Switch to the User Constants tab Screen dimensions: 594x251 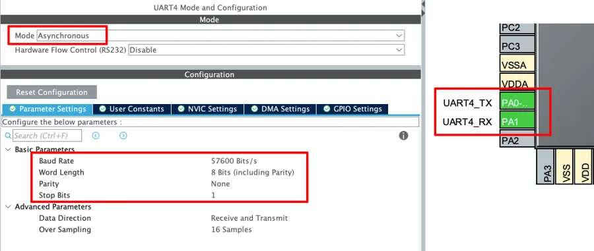132,109
